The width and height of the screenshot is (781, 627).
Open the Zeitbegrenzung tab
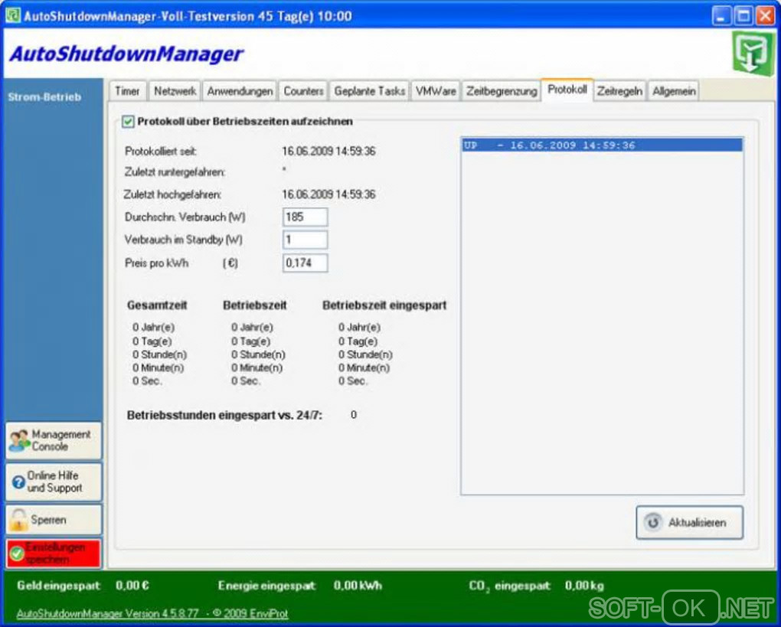(502, 91)
